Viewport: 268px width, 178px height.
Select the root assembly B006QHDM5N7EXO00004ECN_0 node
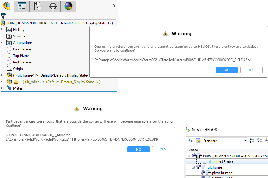click(x=60, y=23)
